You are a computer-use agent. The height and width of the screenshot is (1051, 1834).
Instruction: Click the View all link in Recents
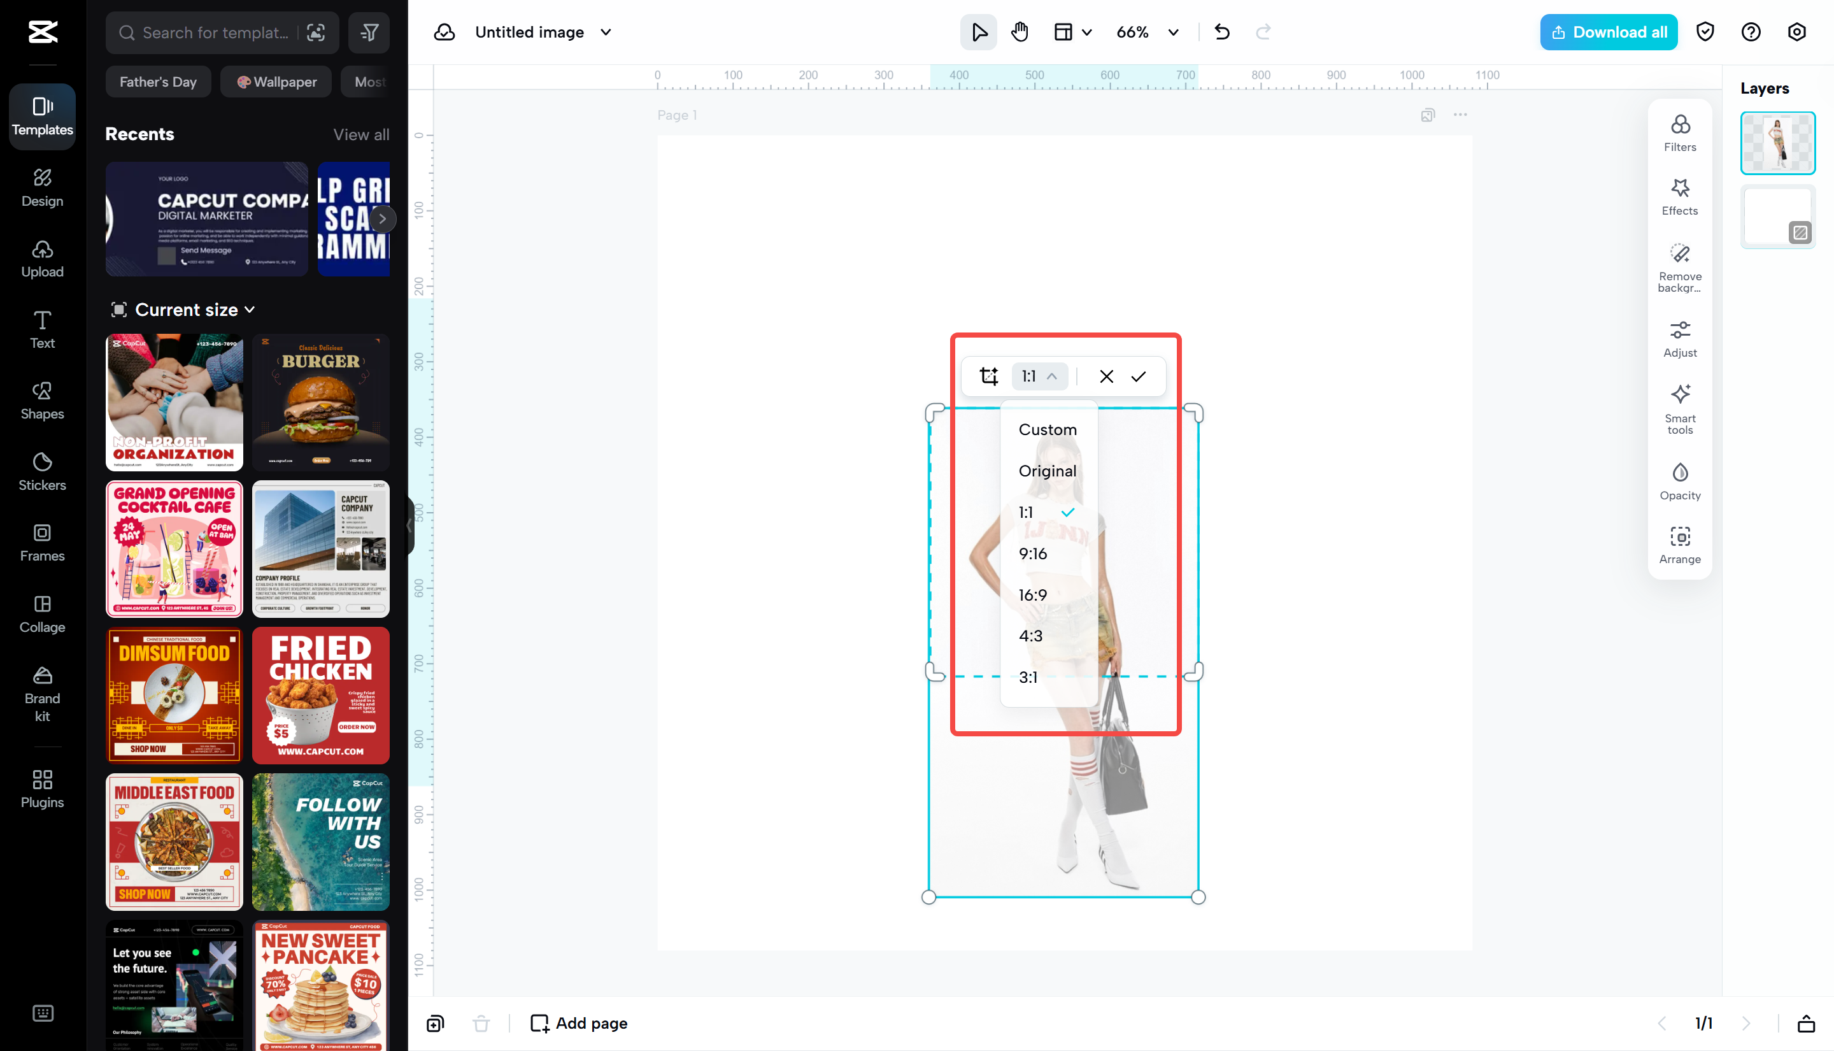click(x=360, y=134)
